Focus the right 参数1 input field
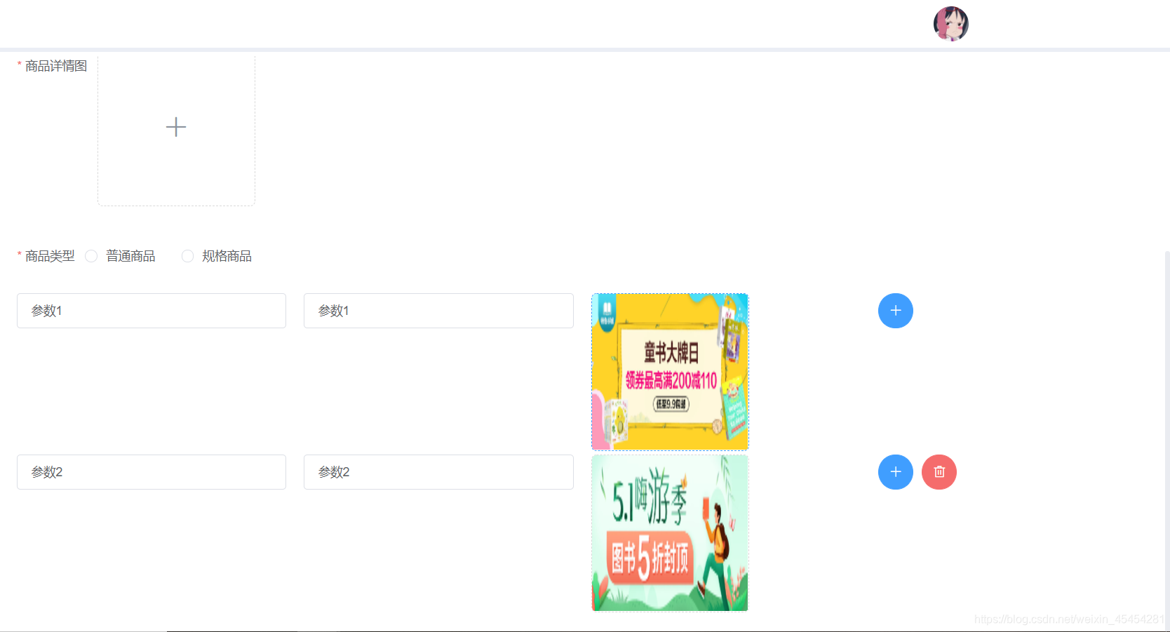1170x632 pixels. [x=438, y=311]
